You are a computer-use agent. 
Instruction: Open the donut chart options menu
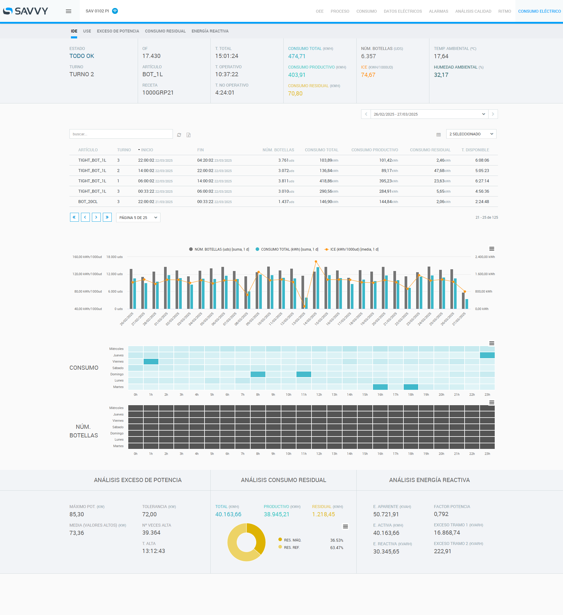point(345,527)
